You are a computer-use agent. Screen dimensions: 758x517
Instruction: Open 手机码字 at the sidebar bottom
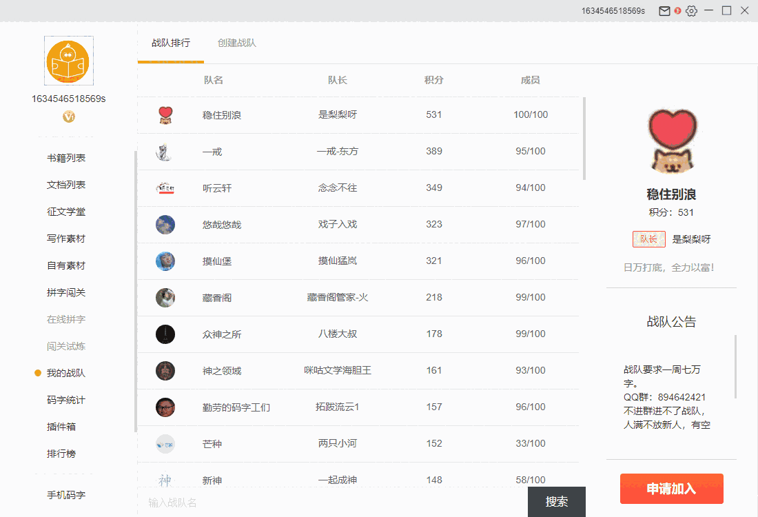(x=65, y=494)
